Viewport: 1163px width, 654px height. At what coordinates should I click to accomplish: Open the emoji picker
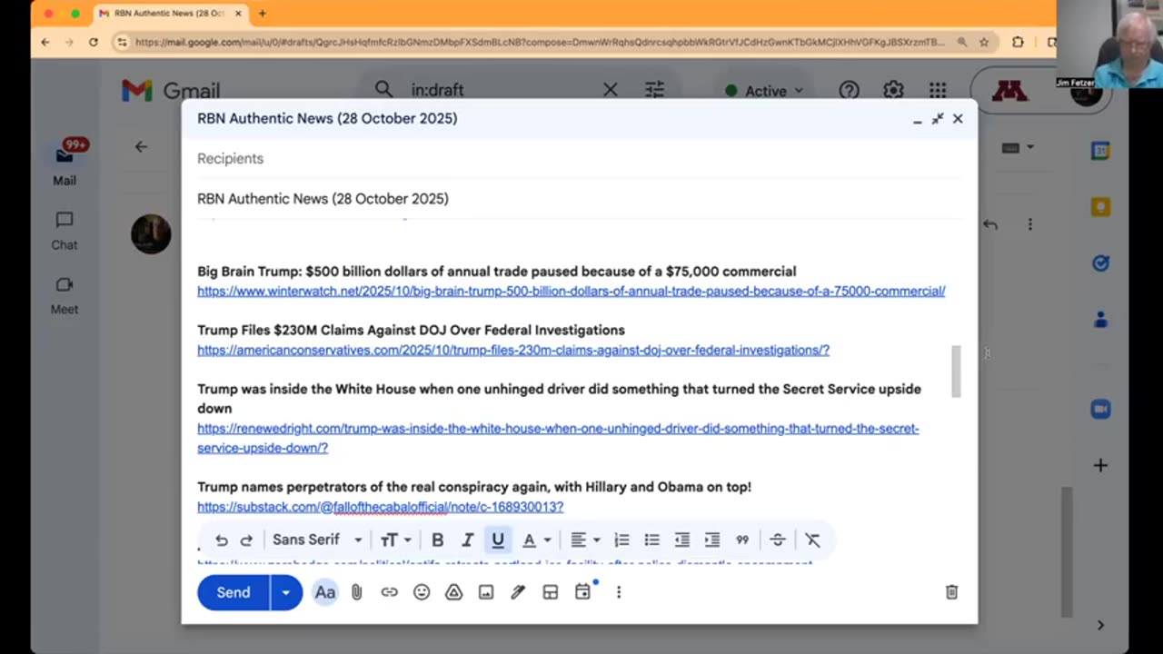[422, 592]
